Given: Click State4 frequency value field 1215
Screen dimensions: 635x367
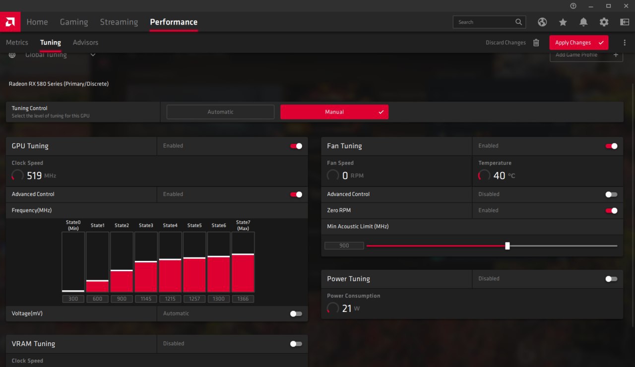Looking at the screenshot, I should coord(170,299).
